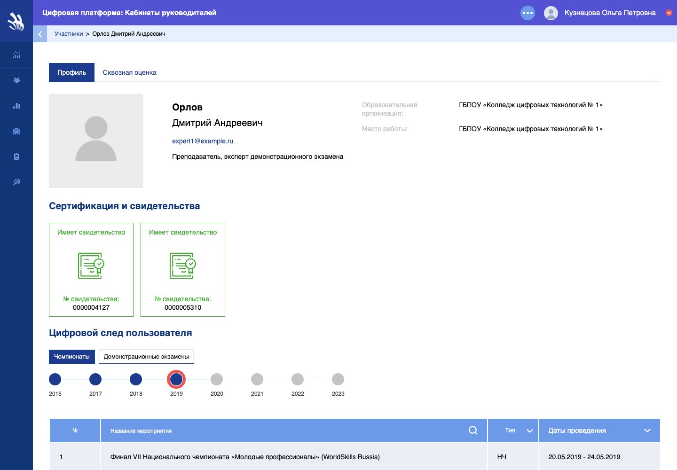Open the Даты проведения column dropdown
The width and height of the screenshot is (677, 470).
(647, 431)
